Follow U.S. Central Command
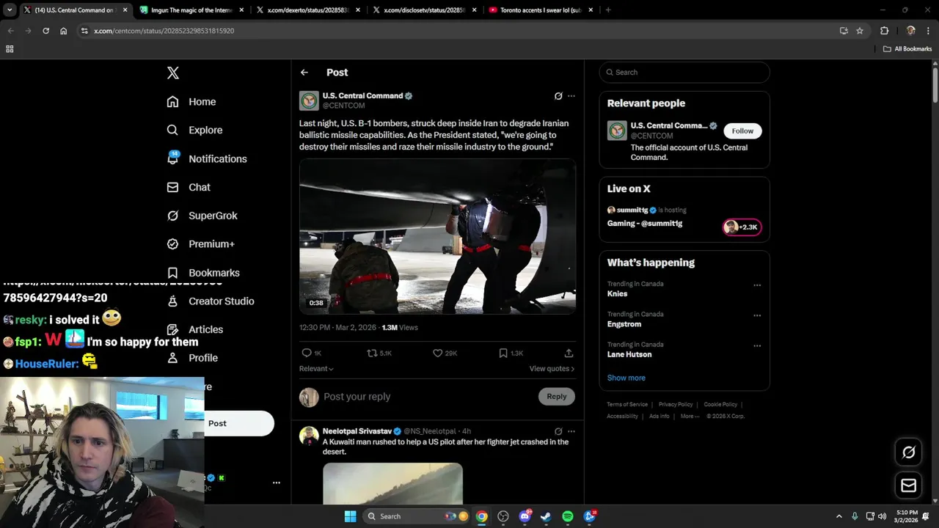Screen dimensions: 939x528 [x=742, y=131]
